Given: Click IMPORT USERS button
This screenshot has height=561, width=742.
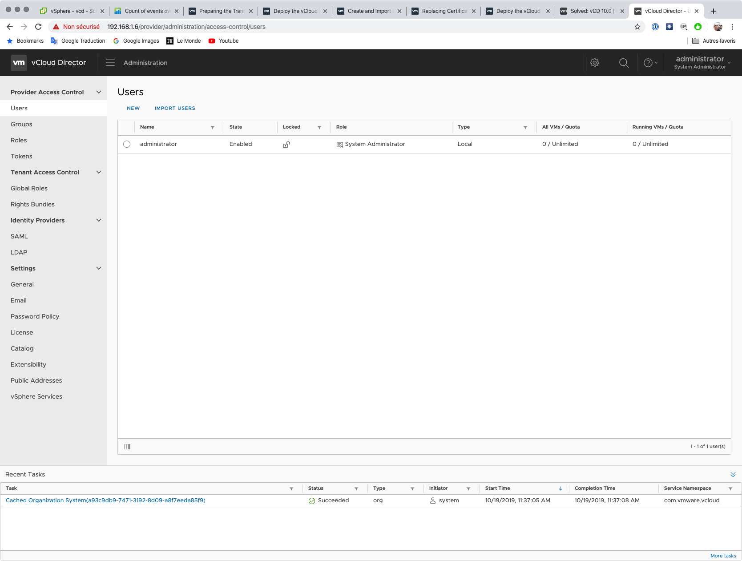Looking at the screenshot, I should 175,108.
